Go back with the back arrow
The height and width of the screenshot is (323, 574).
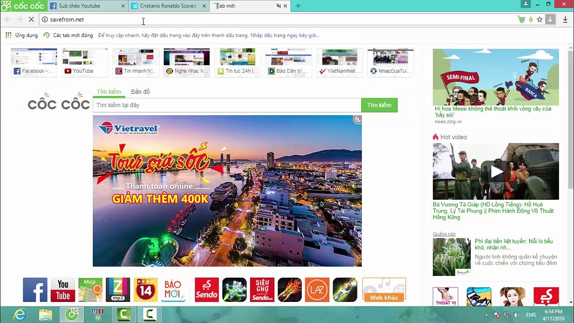(8, 19)
